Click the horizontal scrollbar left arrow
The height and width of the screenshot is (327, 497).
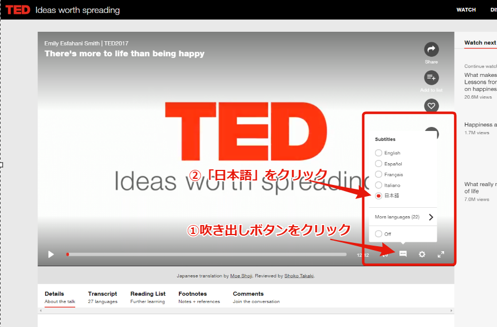coord(41,310)
